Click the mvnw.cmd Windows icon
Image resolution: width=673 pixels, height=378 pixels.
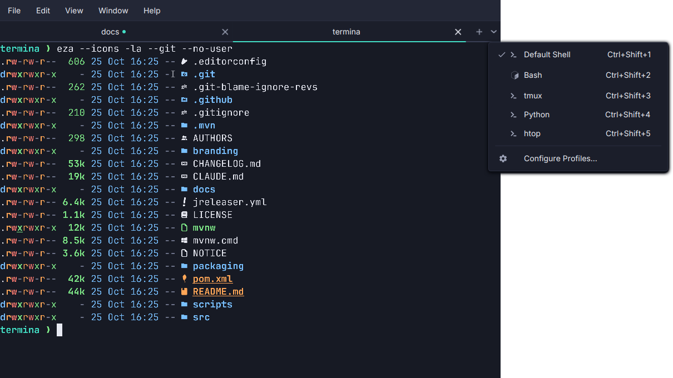click(185, 240)
